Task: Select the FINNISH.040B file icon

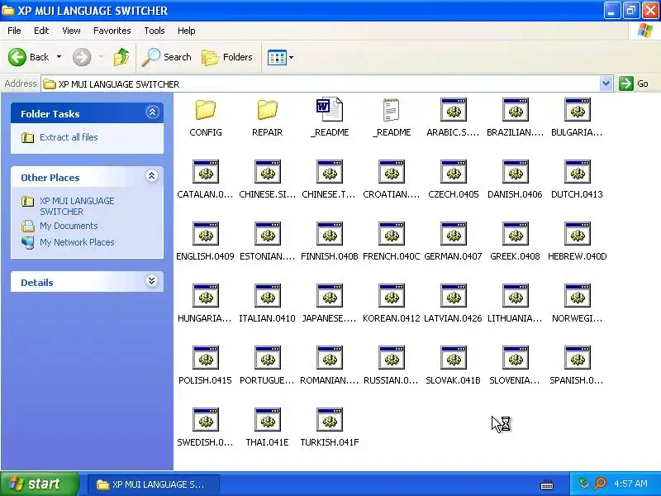Action: 329,234
